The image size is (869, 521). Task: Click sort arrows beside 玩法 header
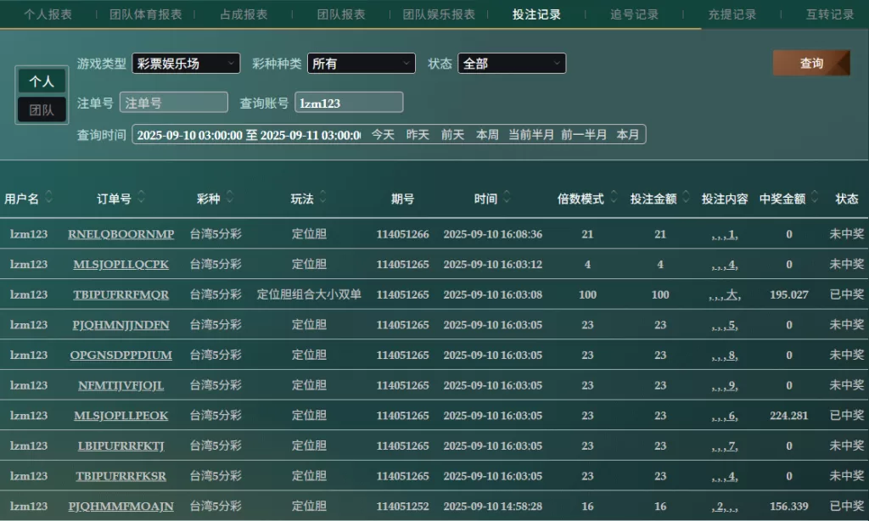322,198
